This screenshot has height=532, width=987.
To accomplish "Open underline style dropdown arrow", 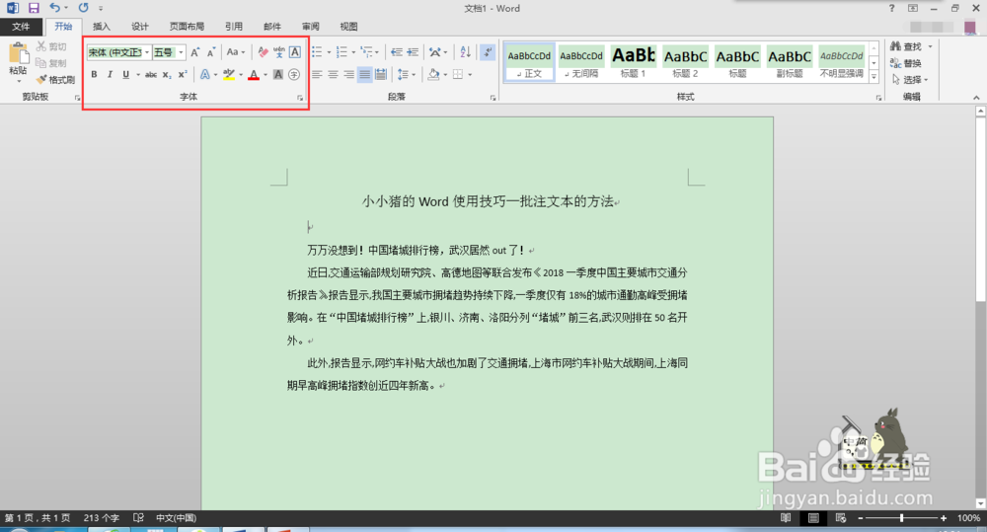I will pos(138,74).
